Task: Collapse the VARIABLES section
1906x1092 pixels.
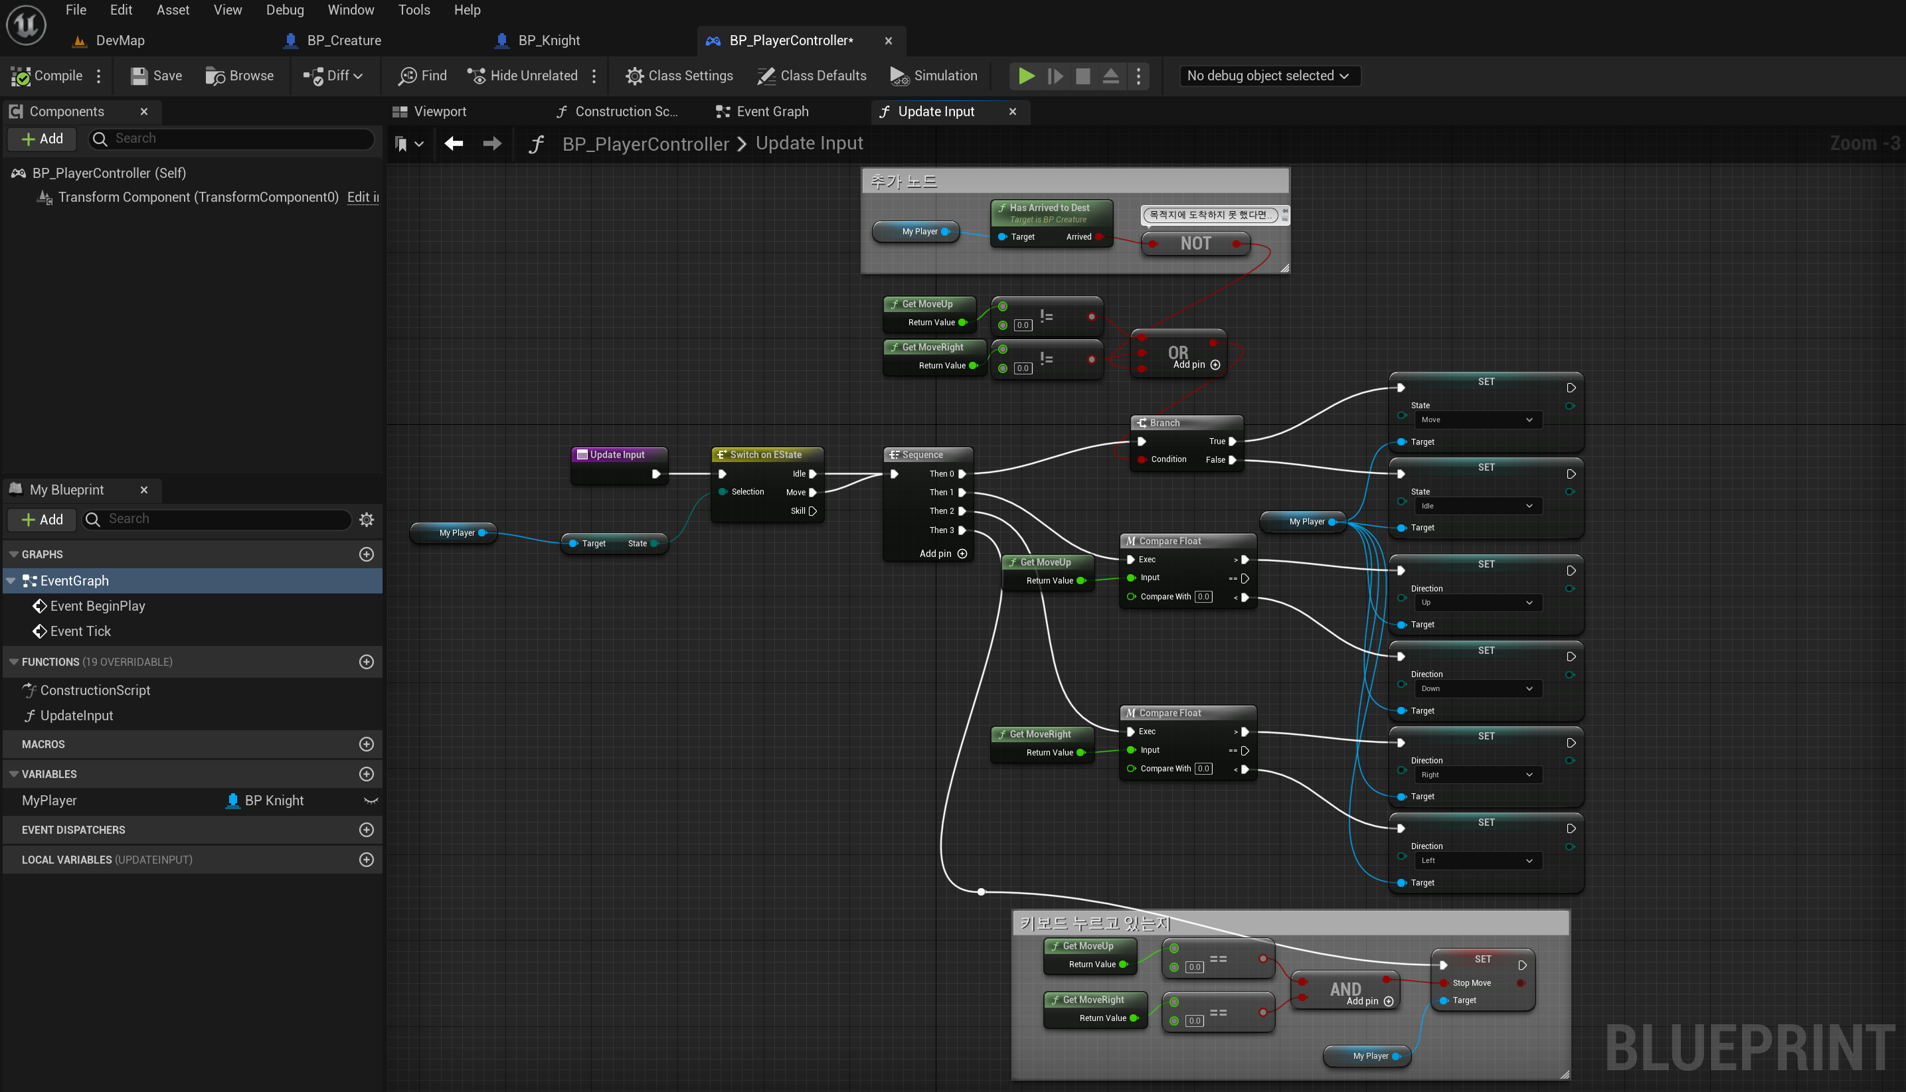Action: click(x=13, y=774)
